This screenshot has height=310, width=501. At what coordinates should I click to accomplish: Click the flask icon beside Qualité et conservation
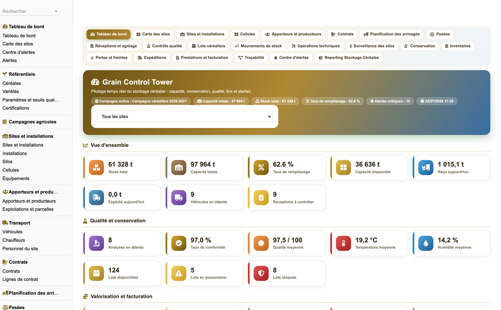(85, 221)
